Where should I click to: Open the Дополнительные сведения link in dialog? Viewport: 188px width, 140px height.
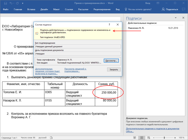(x=47, y=70)
